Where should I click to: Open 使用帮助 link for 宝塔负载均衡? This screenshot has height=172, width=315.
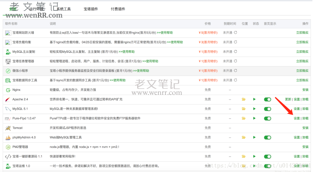[x=175, y=42]
